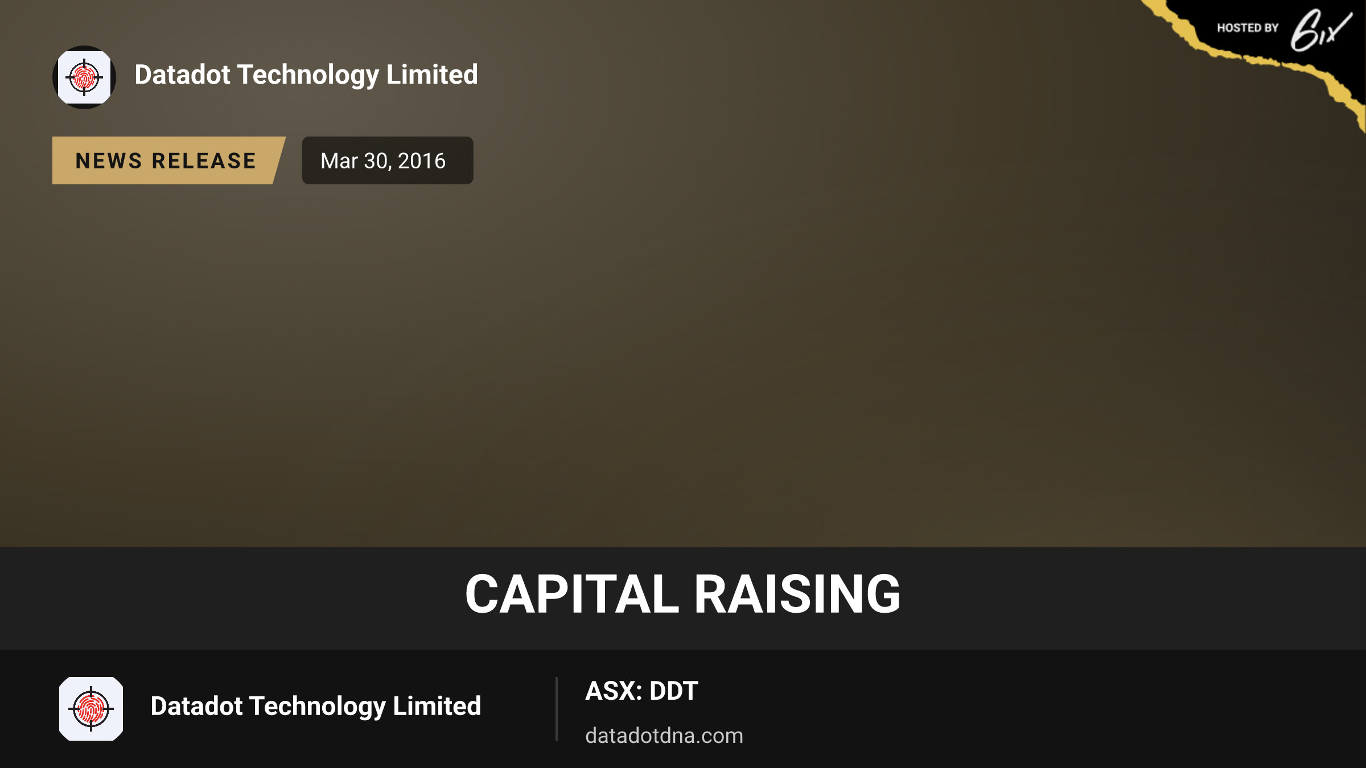Click the slanted right edge of the NEWS RELEASE badge
Screen dimensions: 1366x768
tap(279, 160)
